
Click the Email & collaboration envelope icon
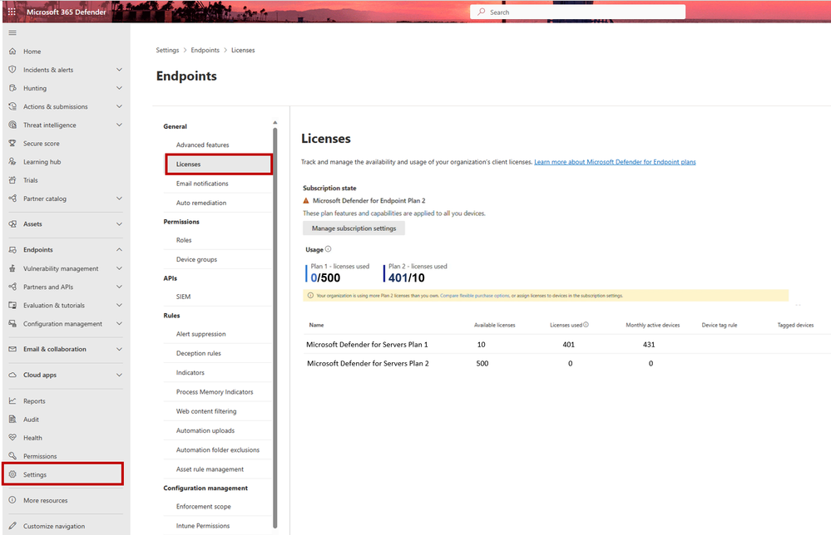tap(12, 349)
